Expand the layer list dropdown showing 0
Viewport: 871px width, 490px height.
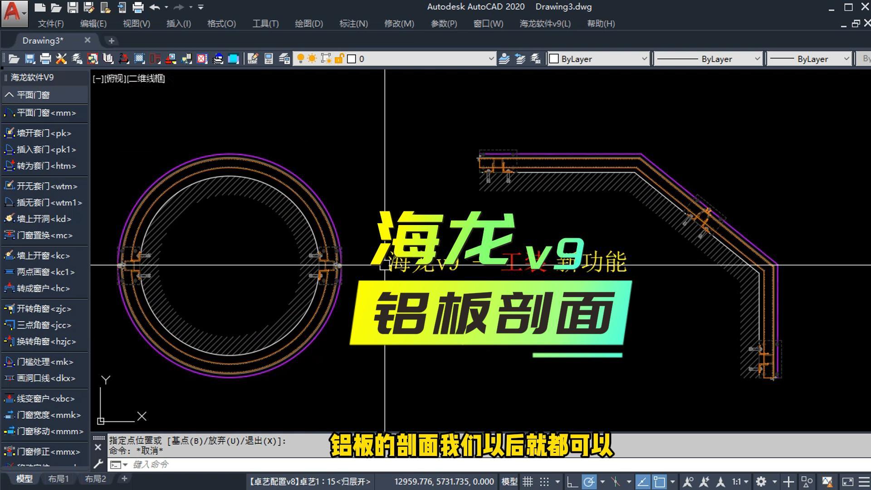tap(491, 59)
